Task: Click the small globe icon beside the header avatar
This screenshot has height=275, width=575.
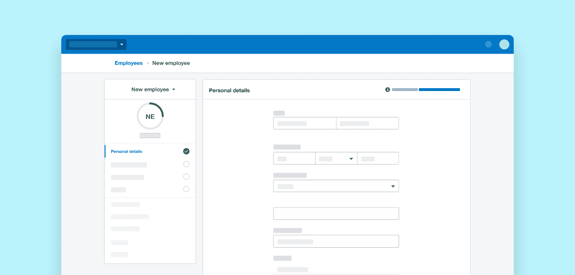Action: click(x=488, y=45)
